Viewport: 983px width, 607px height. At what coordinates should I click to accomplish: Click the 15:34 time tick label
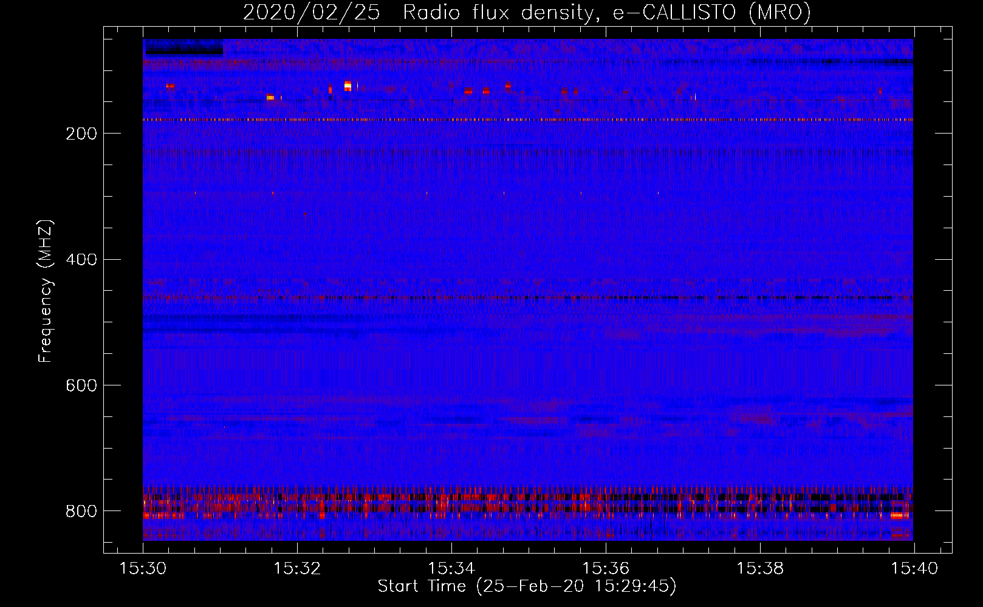click(x=451, y=569)
